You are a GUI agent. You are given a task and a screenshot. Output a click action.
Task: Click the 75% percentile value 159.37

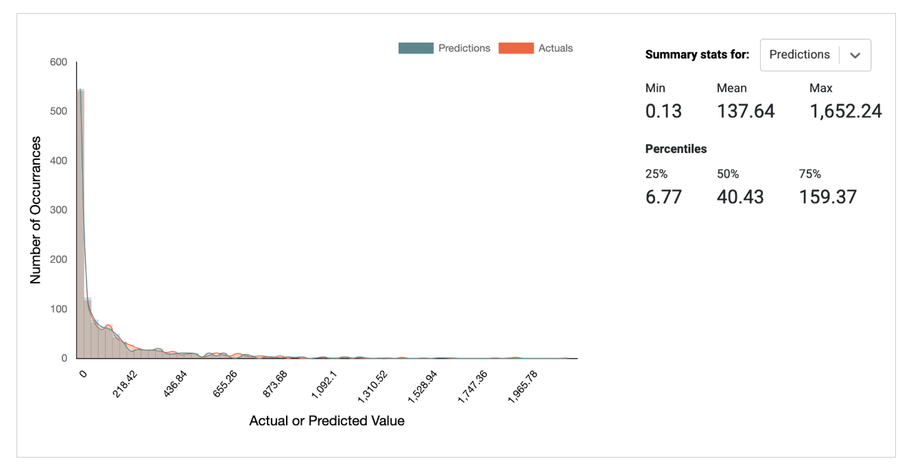click(827, 197)
